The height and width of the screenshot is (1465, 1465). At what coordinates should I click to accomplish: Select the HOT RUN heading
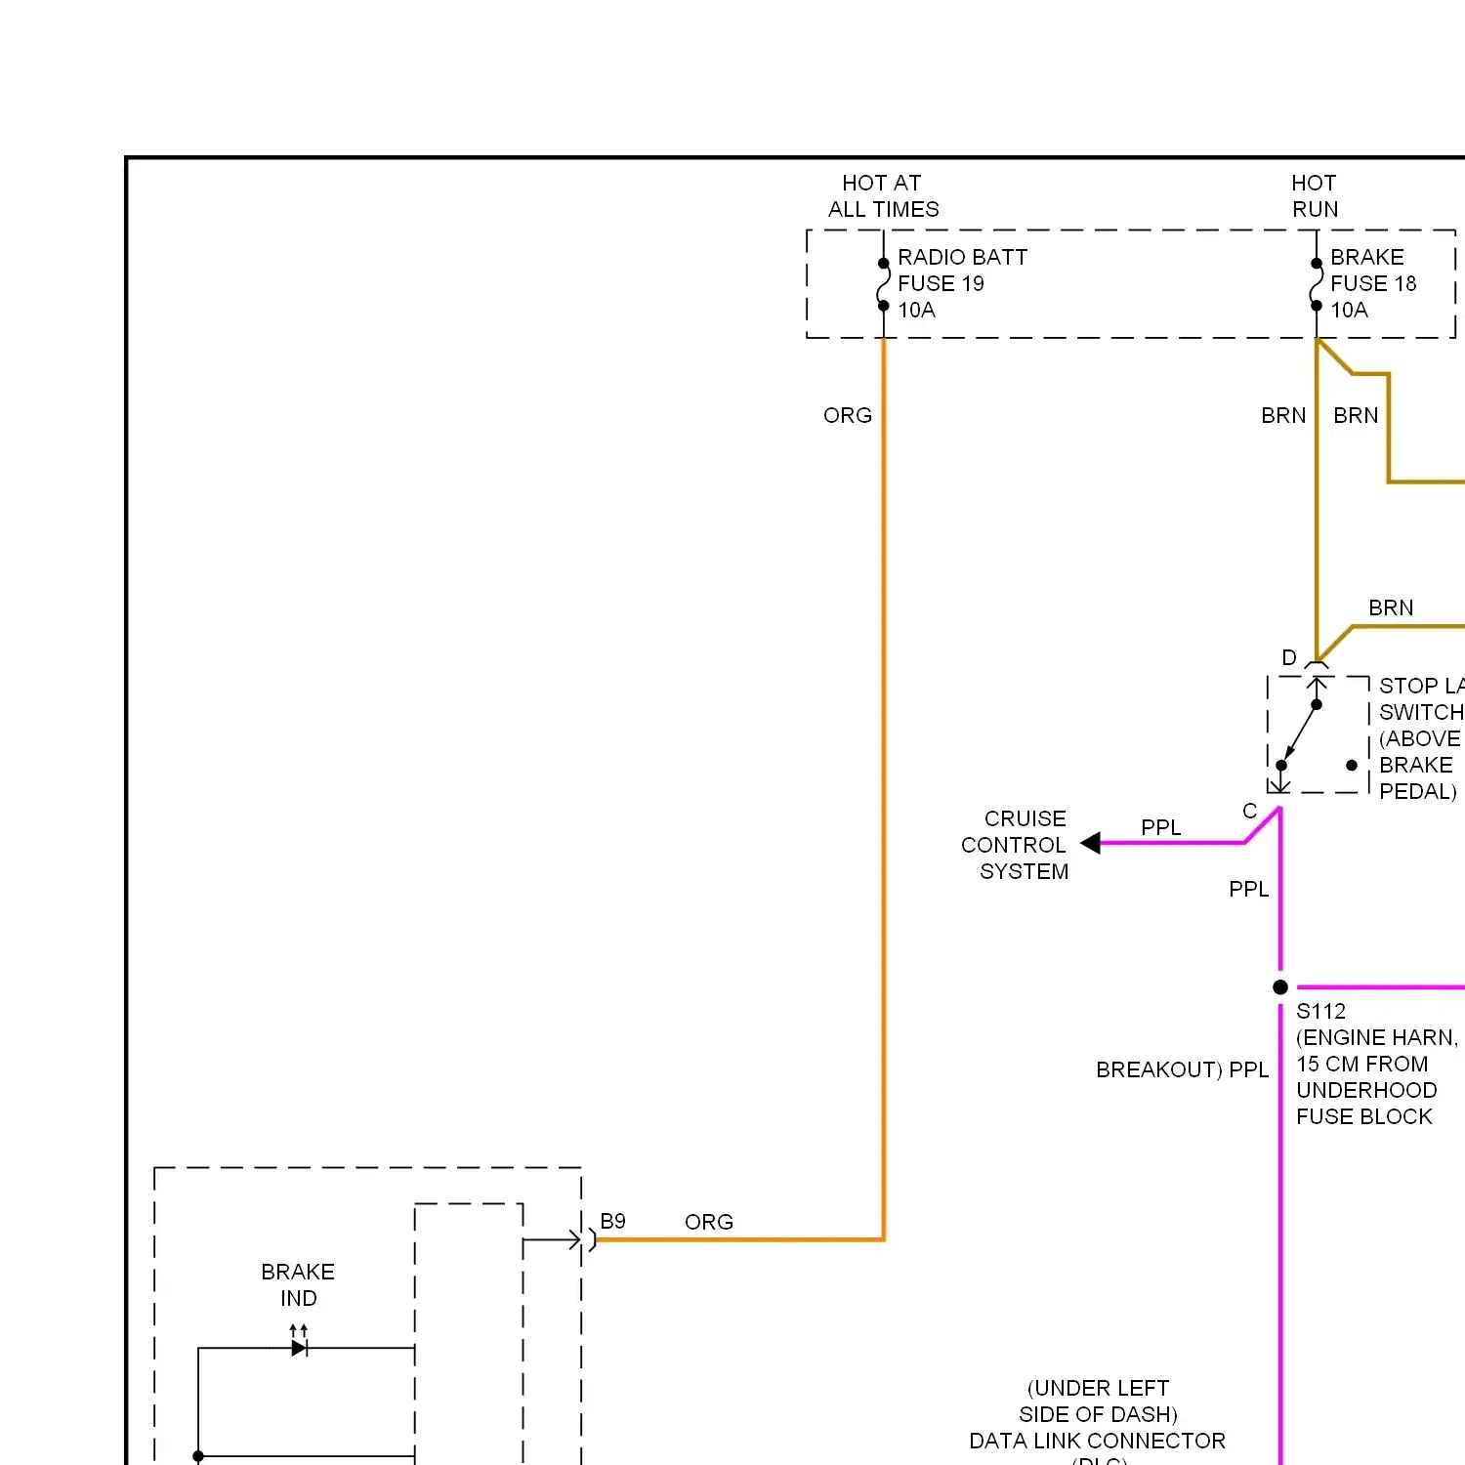pos(1315,196)
